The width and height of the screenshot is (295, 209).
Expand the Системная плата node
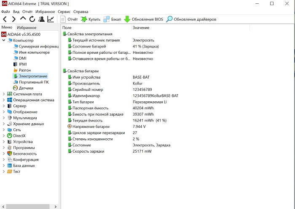click(3, 94)
